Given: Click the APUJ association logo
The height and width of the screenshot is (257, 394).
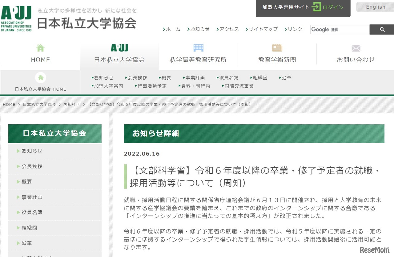Looking at the screenshot, I should tap(16, 19).
